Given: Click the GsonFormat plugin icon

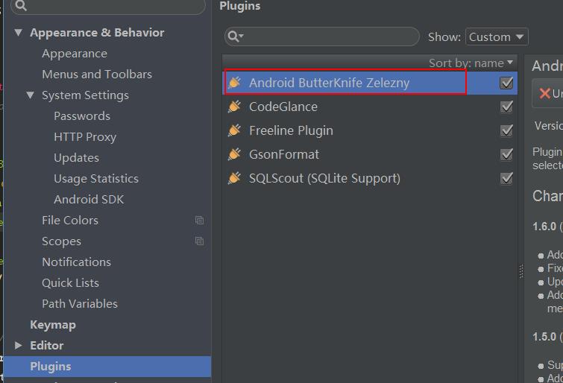Looking at the screenshot, I should [x=234, y=154].
